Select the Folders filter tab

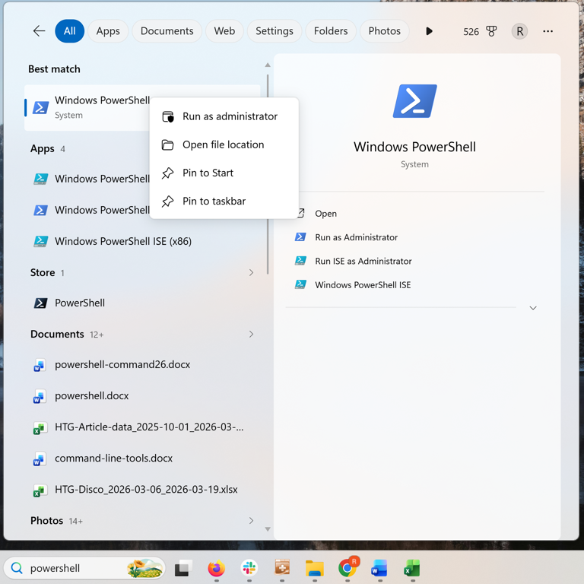[x=331, y=31]
